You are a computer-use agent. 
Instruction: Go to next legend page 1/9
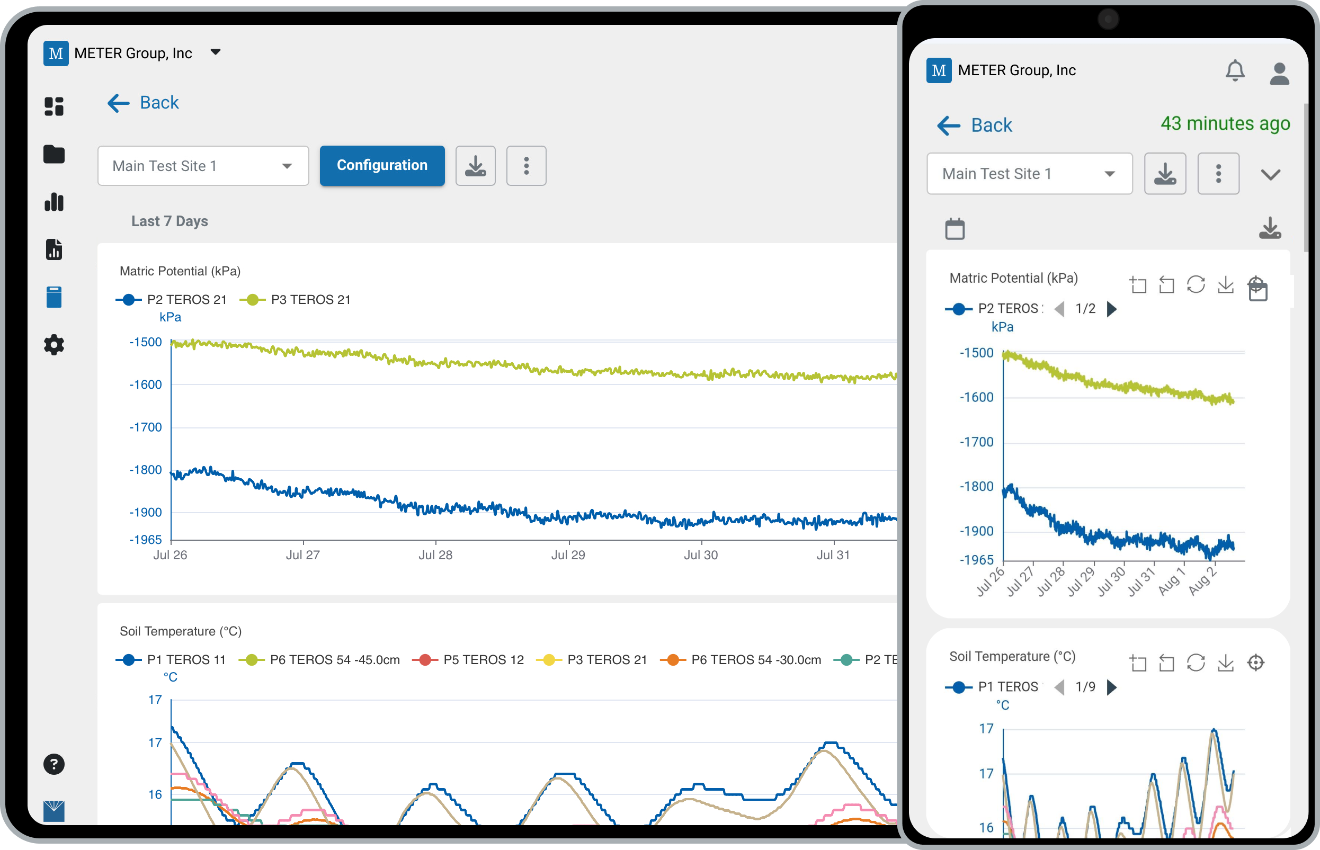coord(1112,687)
